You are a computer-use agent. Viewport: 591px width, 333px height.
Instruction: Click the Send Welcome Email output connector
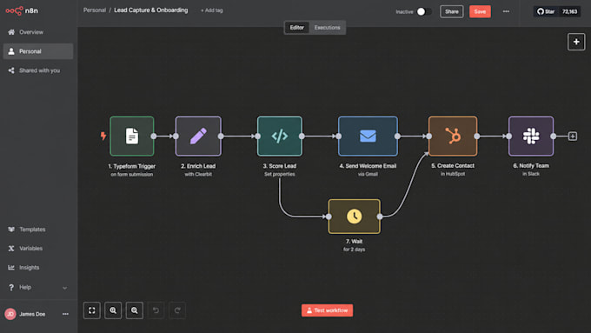[398, 137]
